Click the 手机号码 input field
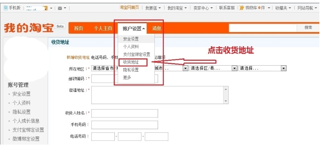This screenshot has width=321, height=147. (x=125, y=125)
